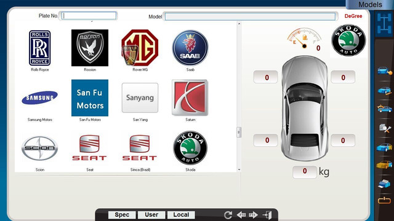Click the DeGree unit label
This screenshot has height=221, width=394.
click(x=353, y=16)
